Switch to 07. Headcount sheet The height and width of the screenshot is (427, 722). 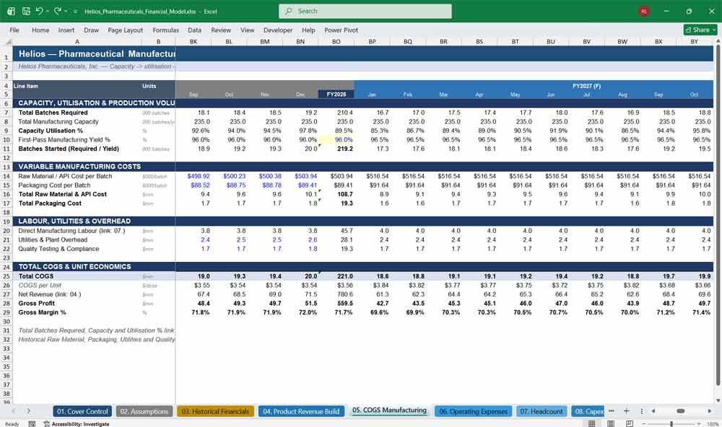[541, 411]
